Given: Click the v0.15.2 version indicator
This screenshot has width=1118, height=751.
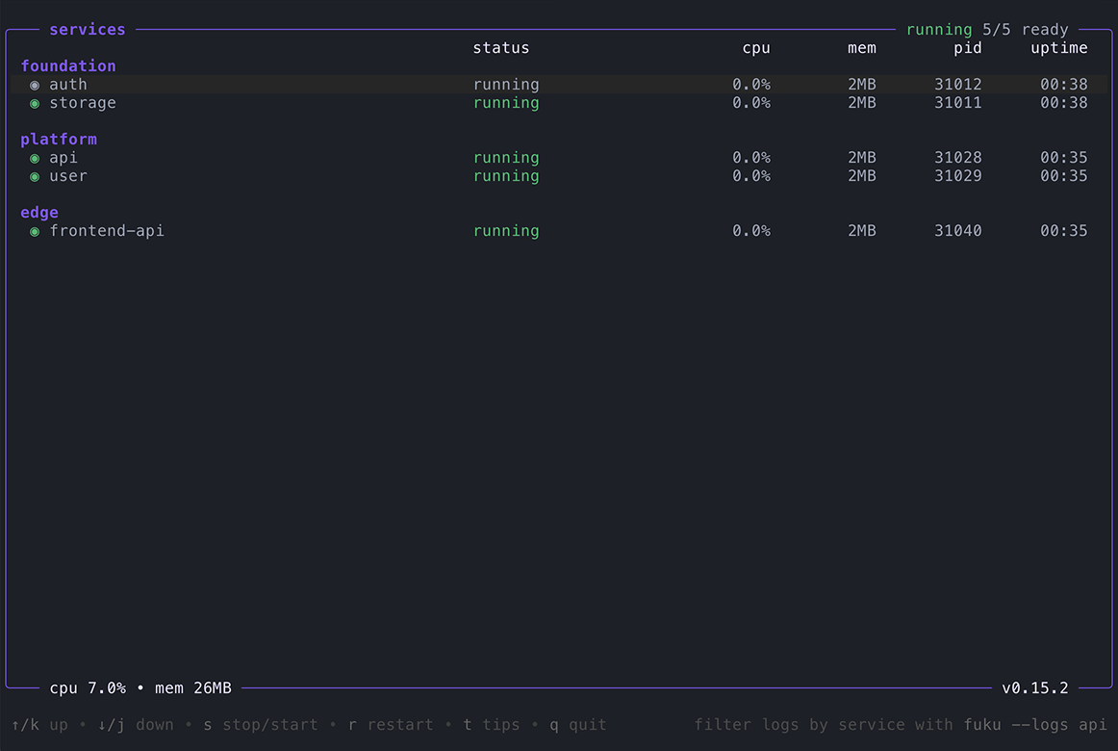Looking at the screenshot, I should pos(1036,687).
